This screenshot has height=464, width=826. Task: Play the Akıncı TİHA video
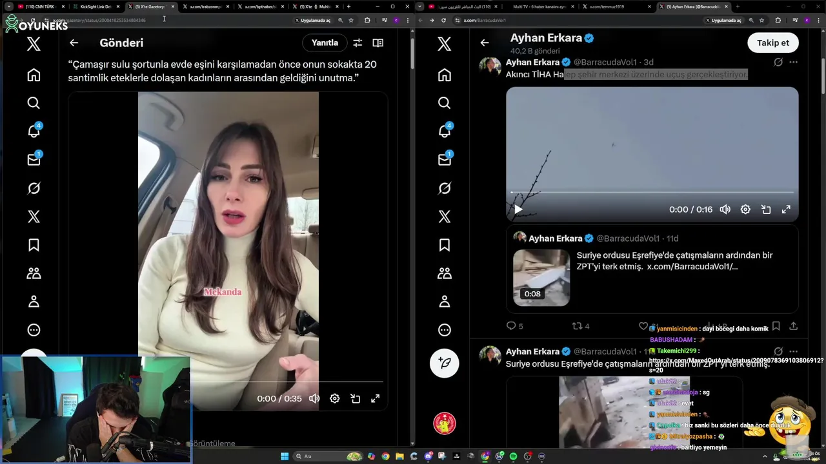click(518, 209)
